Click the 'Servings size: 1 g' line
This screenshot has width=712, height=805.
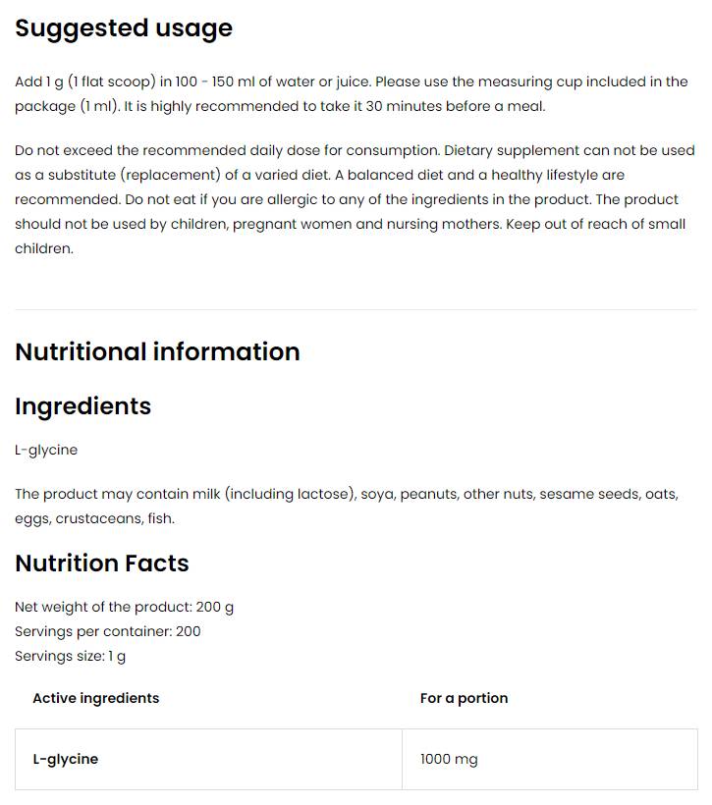coord(70,656)
